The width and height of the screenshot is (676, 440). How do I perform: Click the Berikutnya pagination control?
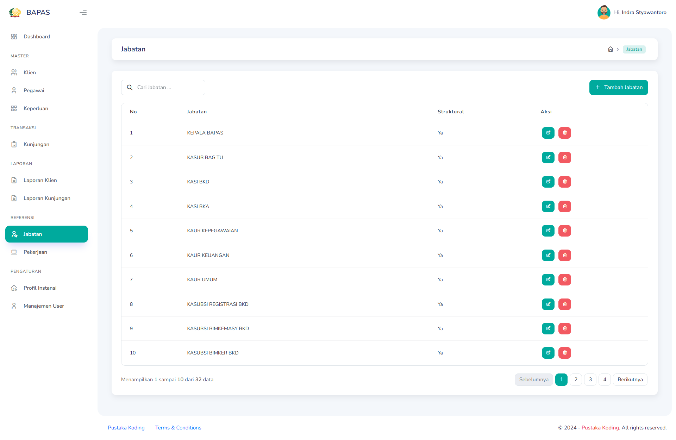[x=630, y=379]
